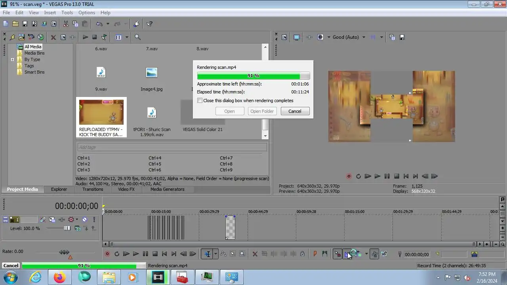Toggle Video Preview on External Monitor icon
507x285 pixels.
tap(296, 37)
